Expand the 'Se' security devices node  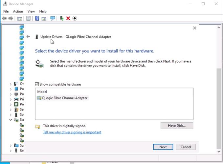click(x=11, y=110)
